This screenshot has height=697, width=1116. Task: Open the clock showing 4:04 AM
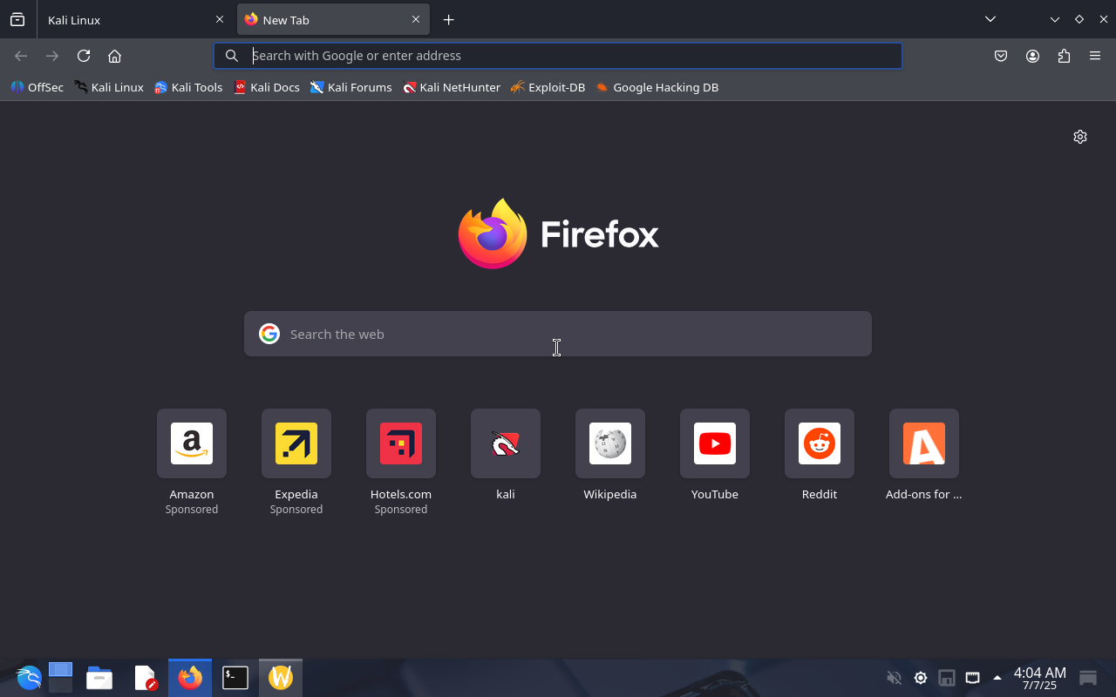[1039, 678]
